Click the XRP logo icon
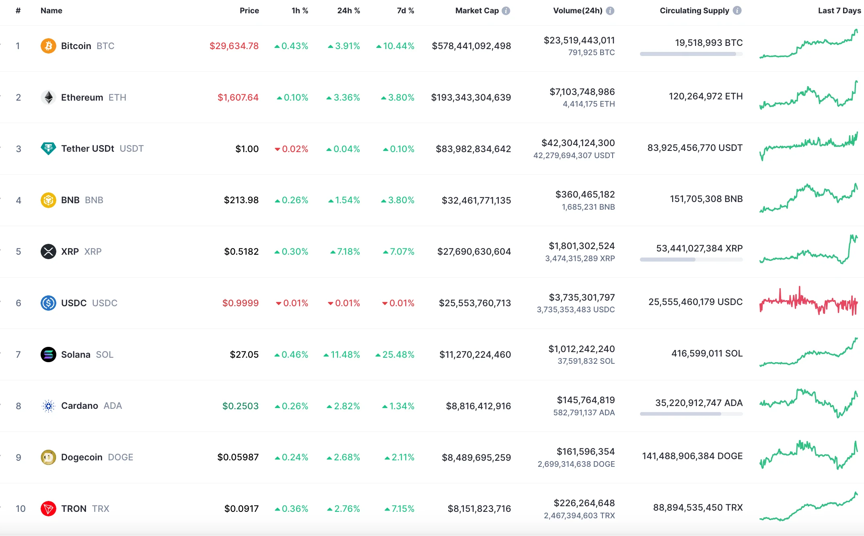Viewport: 864px width, 536px height. pyautogui.click(x=48, y=252)
